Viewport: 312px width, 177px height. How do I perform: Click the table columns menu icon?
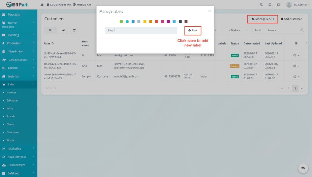[296, 43]
